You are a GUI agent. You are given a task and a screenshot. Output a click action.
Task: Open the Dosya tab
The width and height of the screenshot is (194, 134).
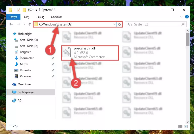coord(13,17)
